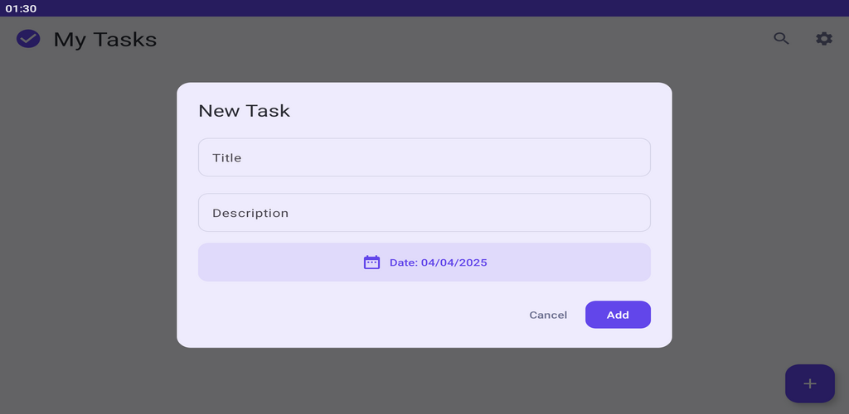Focus the Description input field
This screenshot has height=414, width=849.
point(424,213)
